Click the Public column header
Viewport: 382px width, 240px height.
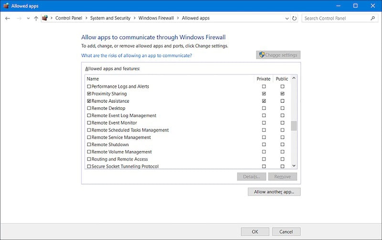[x=282, y=79]
